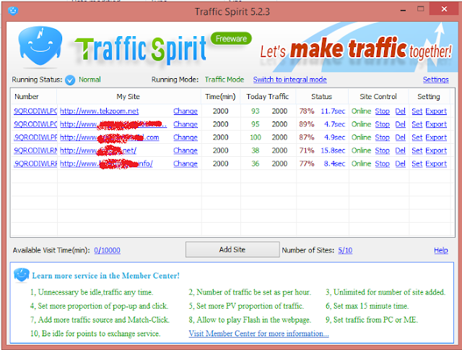Click Set in the 89% status row
The width and height of the screenshot is (462, 350).
point(417,124)
